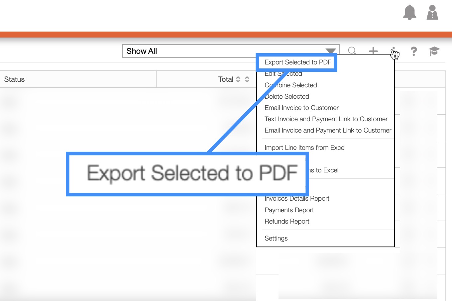The height and width of the screenshot is (301, 452).
Task: Select Email Invoice to Customer
Action: click(x=301, y=108)
